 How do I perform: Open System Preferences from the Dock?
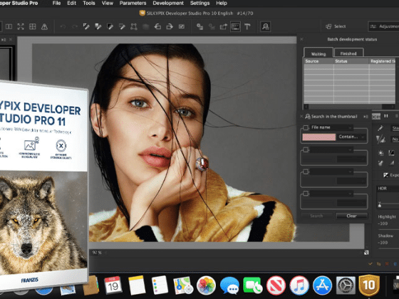click(346, 285)
